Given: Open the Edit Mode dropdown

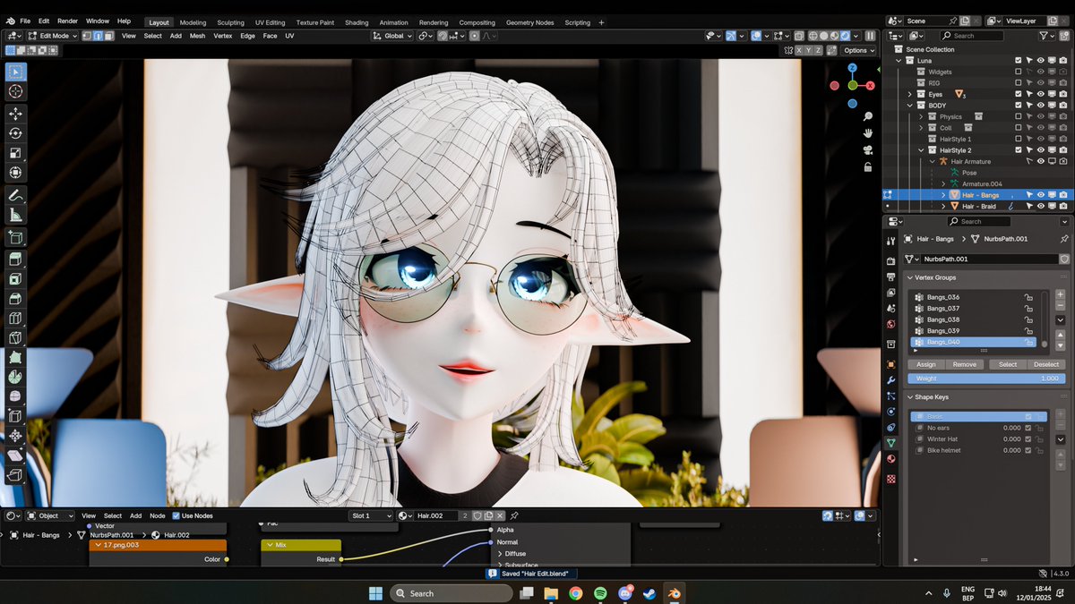Looking at the screenshot, I should 54,36.
